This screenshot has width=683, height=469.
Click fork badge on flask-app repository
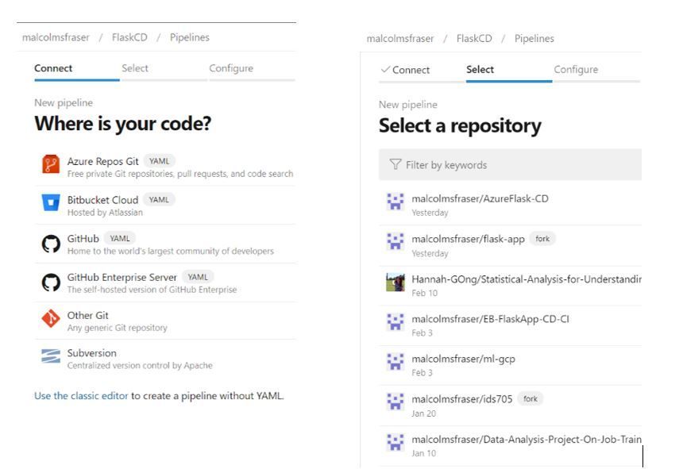(x=542, y=239)
